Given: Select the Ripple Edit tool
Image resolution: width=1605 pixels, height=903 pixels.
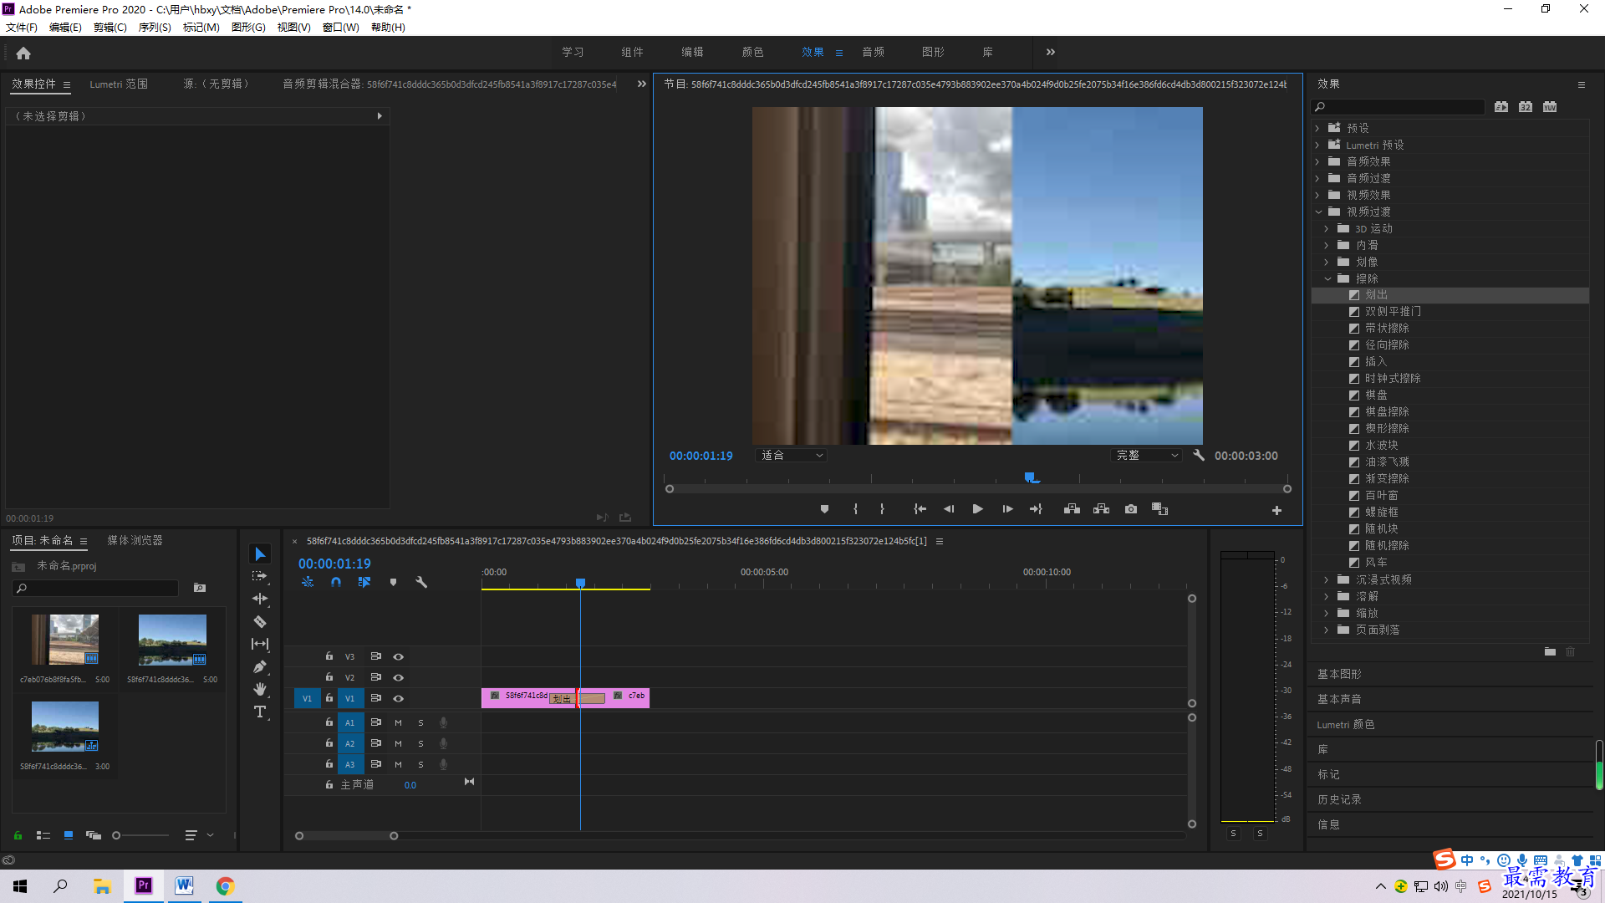Looking at the screenshot, I should 260,599.
